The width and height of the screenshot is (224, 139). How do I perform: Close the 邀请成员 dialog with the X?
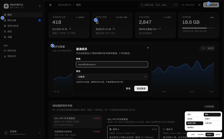click(148, 48)
